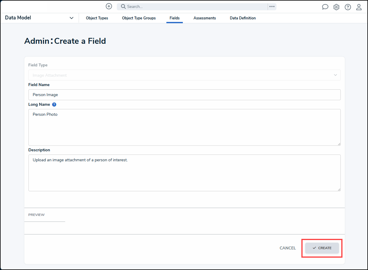Click the Long Name help tooltip icon
Image resolution: width=368 pixels, height=270 pixels.
coord(54,104)
